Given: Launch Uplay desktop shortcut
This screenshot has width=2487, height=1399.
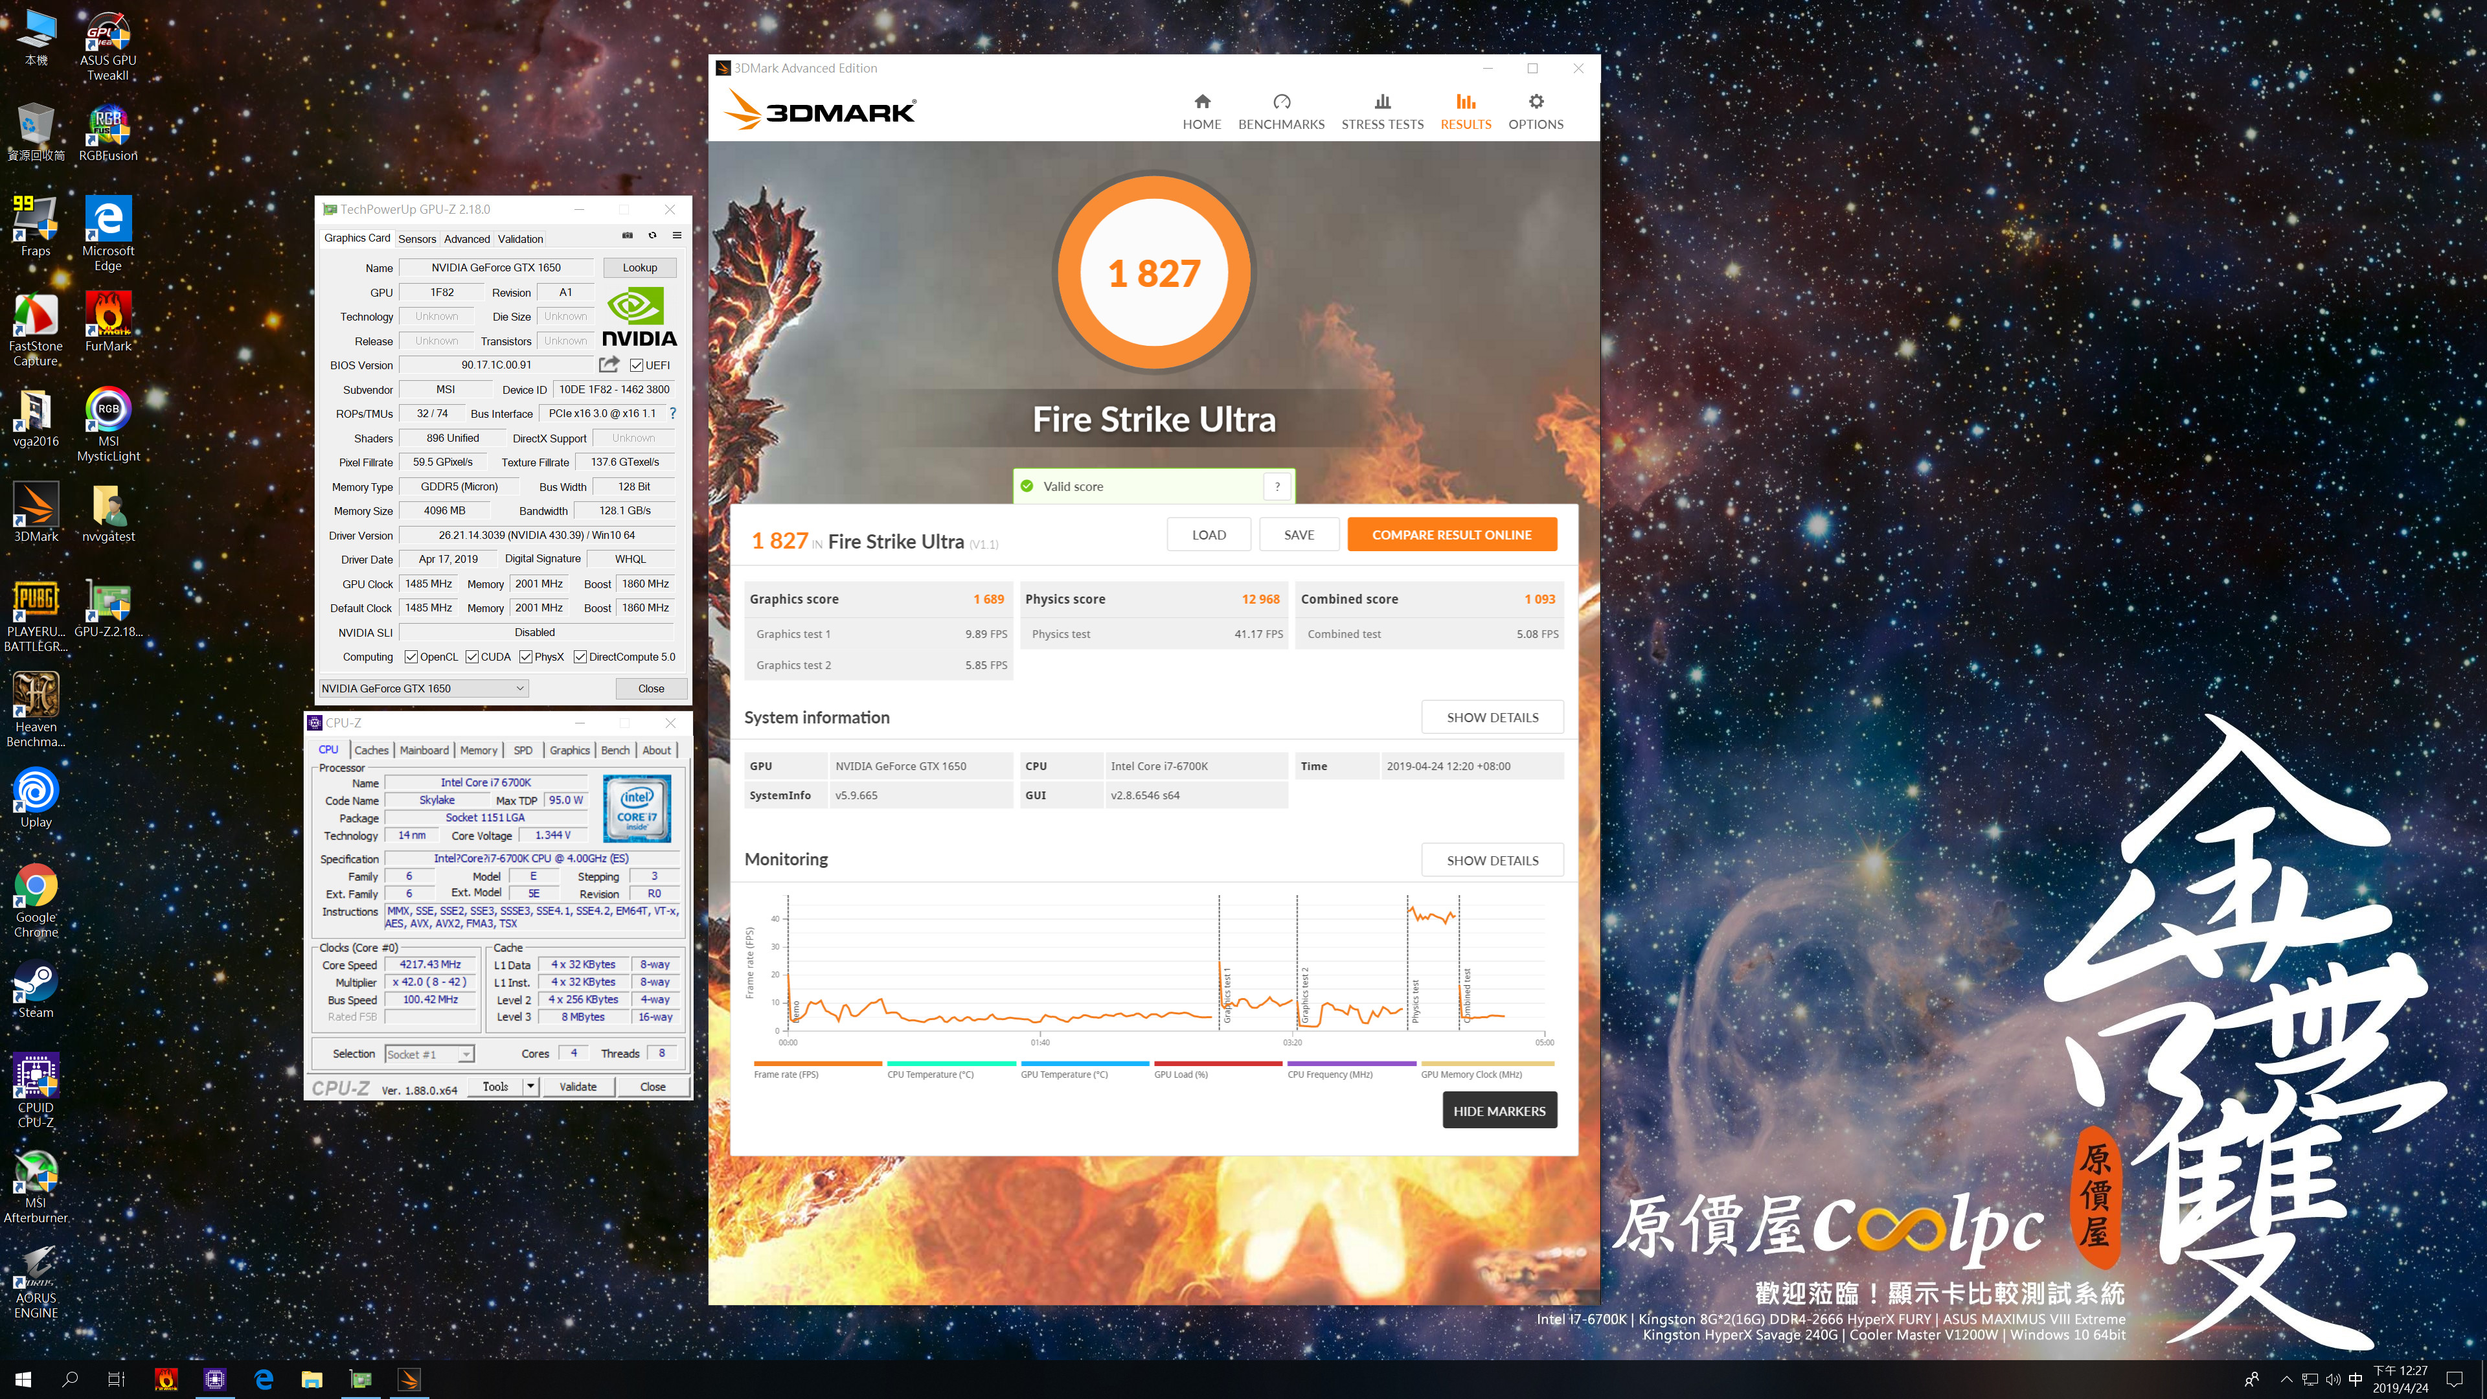Looking at the screenshot, I should (36, 799).
